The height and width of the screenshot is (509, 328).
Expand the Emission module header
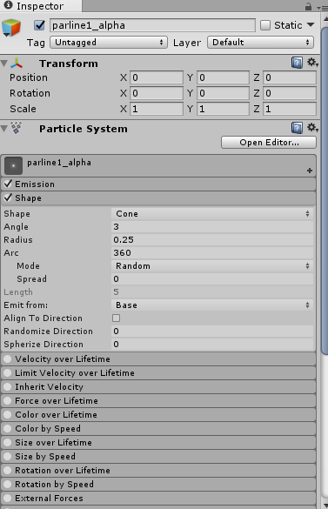click(158, 184)
